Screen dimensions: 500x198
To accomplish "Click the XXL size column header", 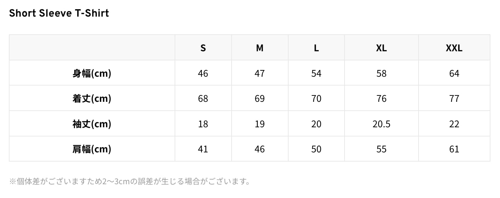I will (x=454, y=48).
